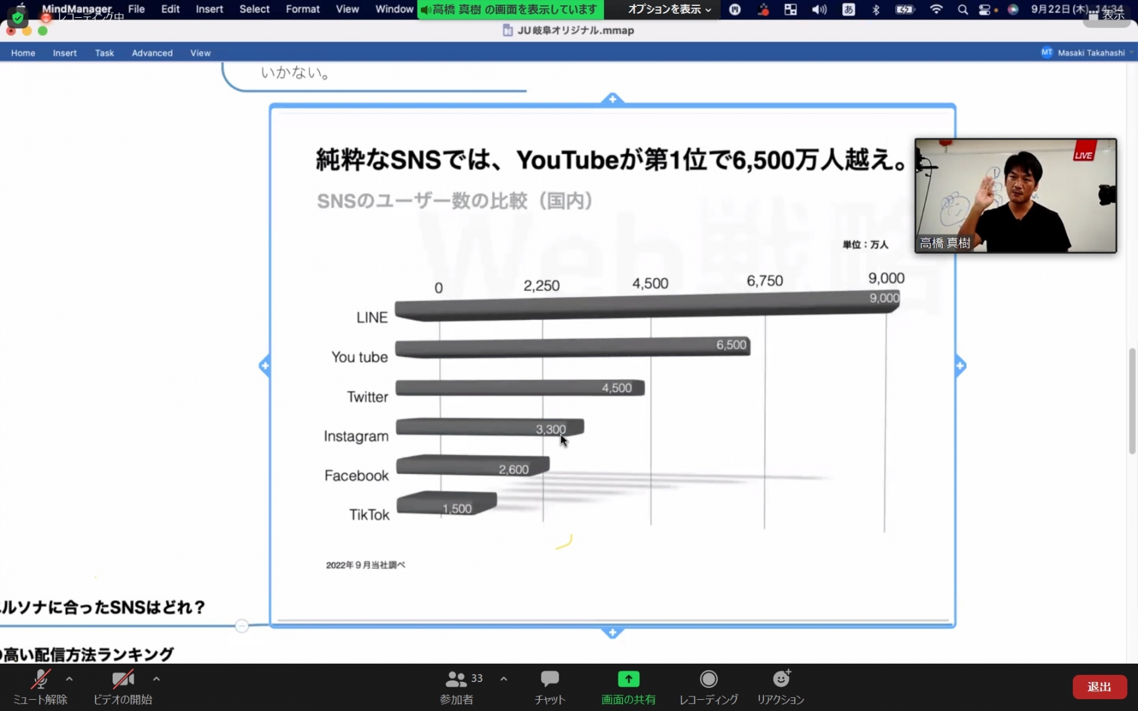Click the slide title about YouTubeが第1位
Screen dimensions: 1138x711
612,160
